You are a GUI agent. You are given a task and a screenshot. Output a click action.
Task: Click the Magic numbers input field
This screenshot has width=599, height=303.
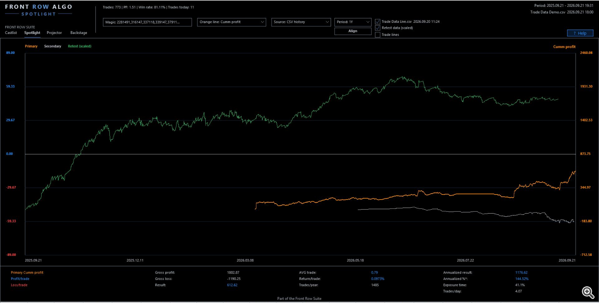[147, 22]
